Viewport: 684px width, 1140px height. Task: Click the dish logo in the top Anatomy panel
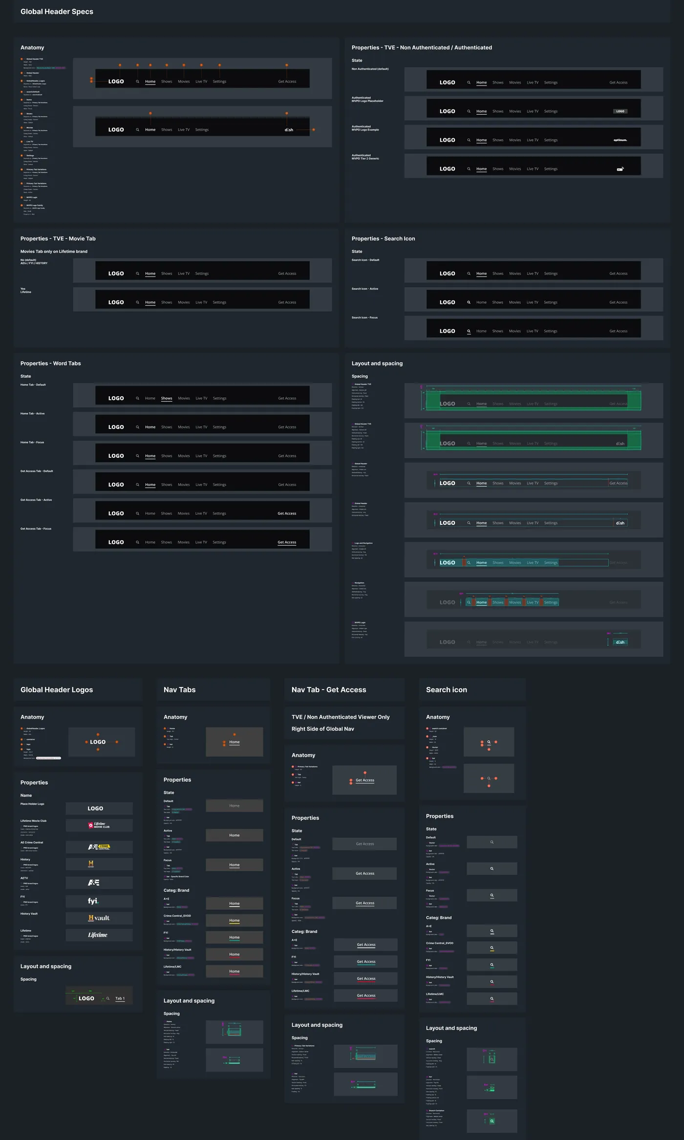(289, 130)
